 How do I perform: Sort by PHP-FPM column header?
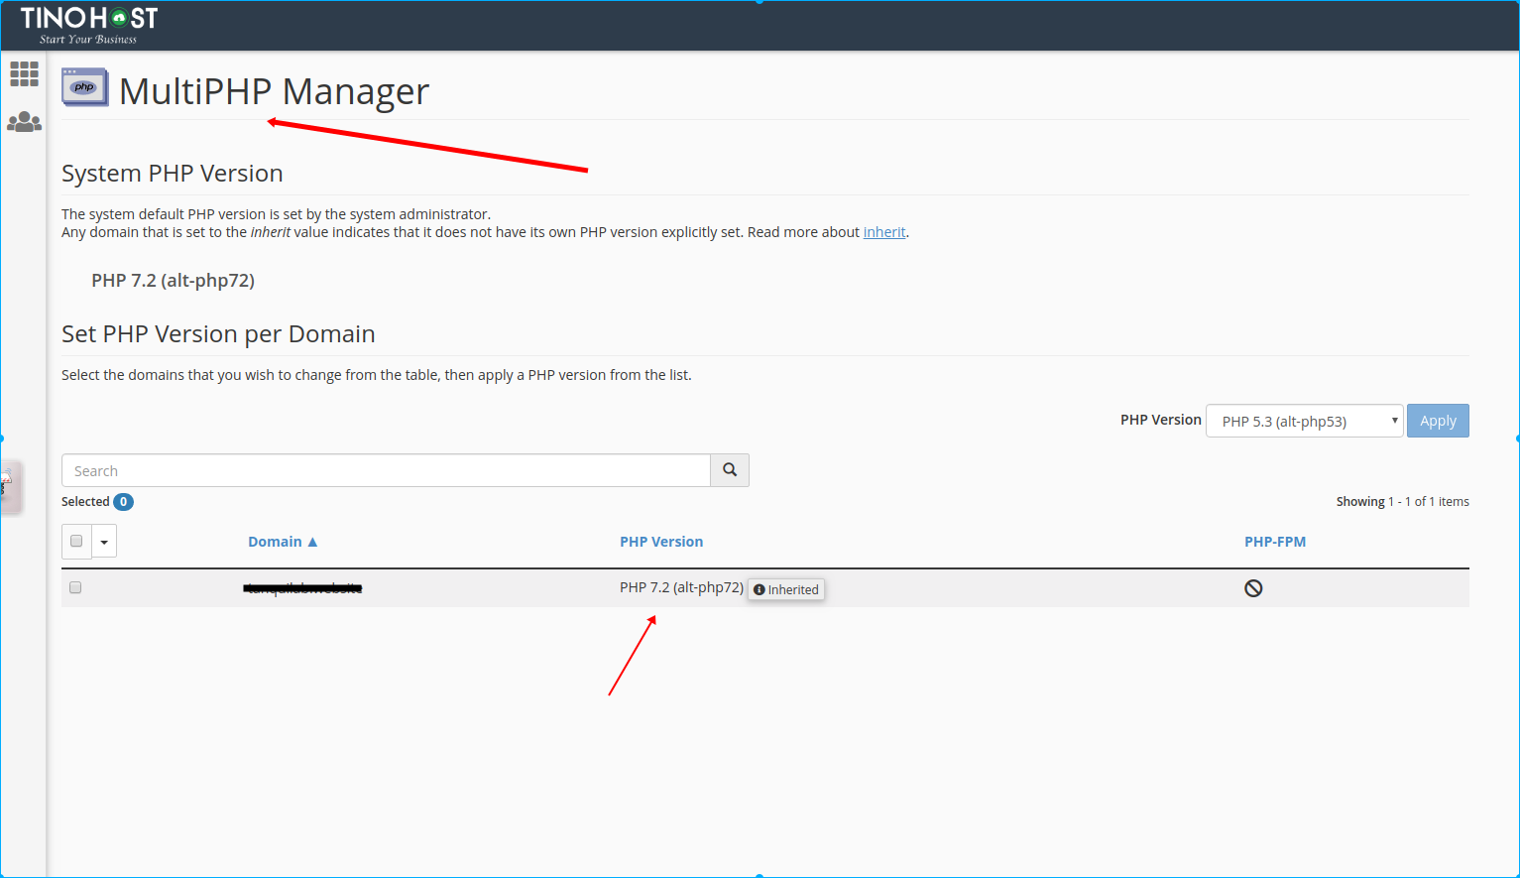(x=1275, y=542)
